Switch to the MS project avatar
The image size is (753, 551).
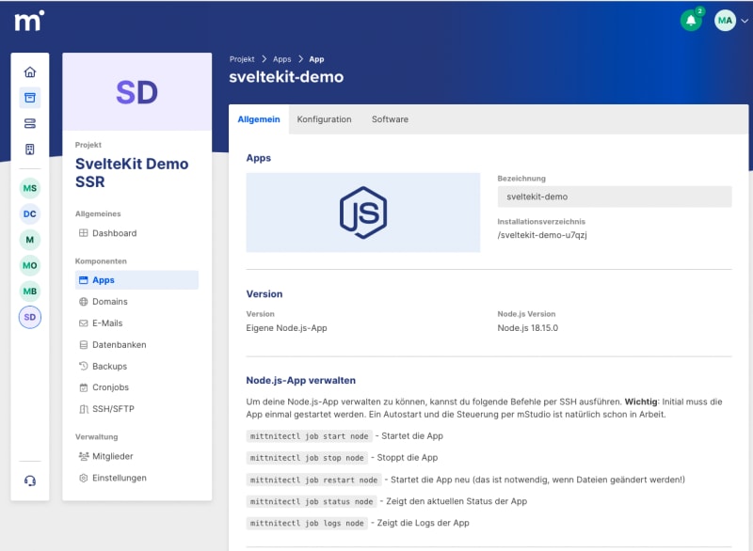(x=30, y=188)
